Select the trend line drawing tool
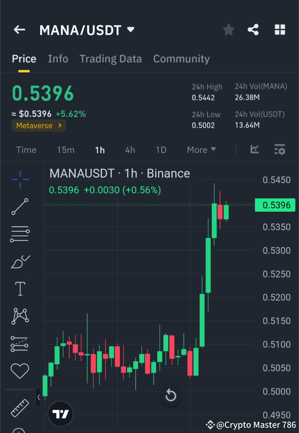 20,207
